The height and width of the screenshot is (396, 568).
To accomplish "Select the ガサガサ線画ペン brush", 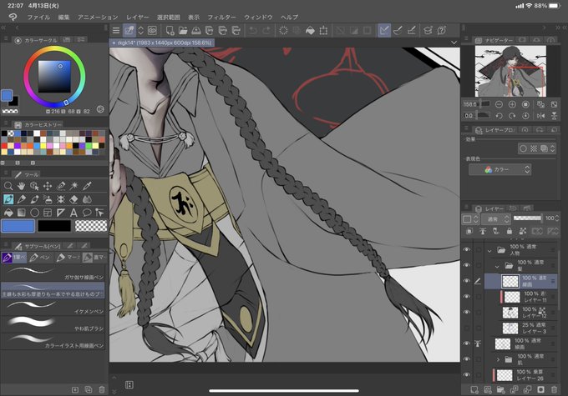I will 53,273.
